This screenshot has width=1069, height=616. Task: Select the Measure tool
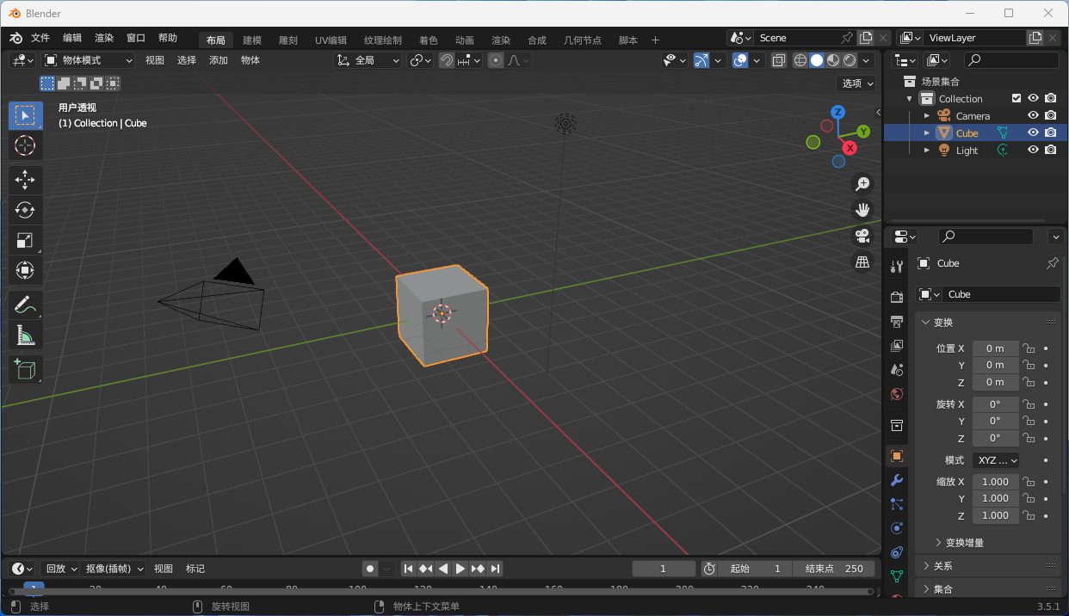click(x=25, y=336)
